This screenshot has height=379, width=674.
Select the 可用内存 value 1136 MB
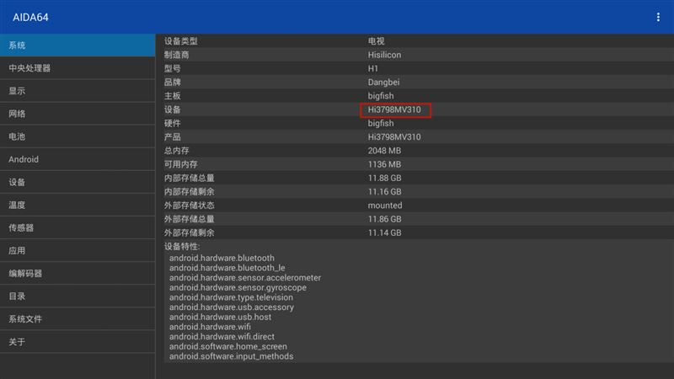(384, 164)
